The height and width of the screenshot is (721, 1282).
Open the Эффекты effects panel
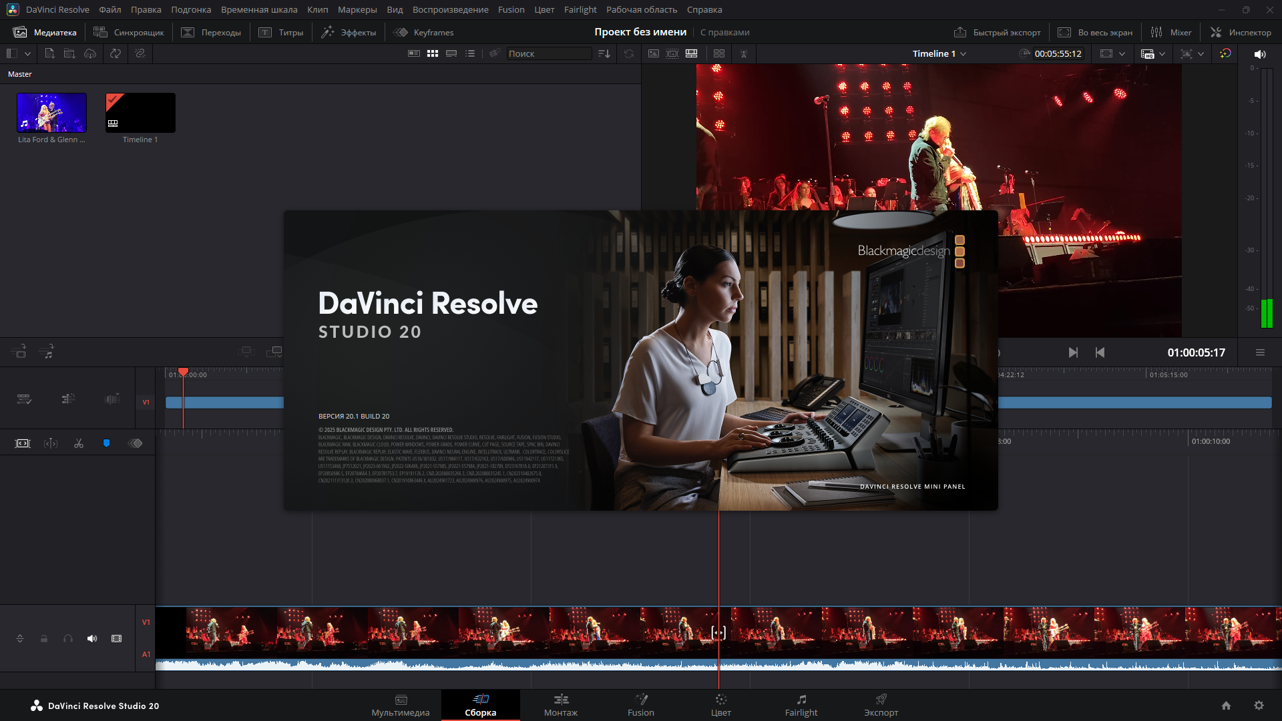[x=349, y=32]
